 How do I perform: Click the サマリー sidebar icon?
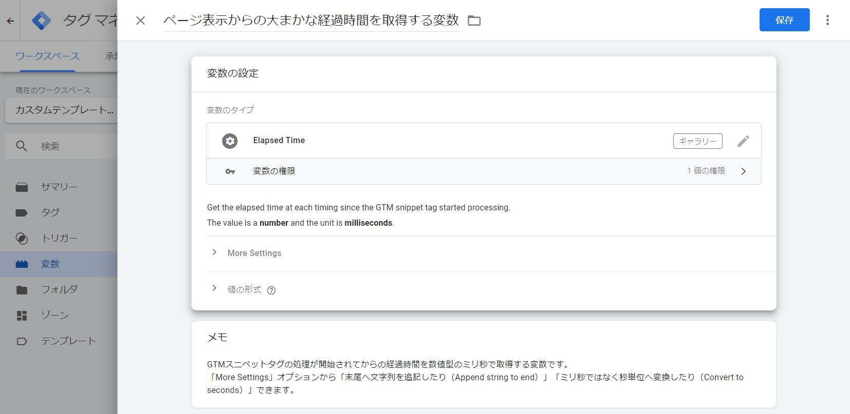[x=22, y=187]
